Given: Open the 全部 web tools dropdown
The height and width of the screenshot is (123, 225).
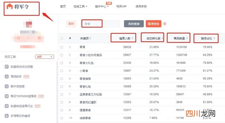Looking at the screenshot, I should coord(44,57).
